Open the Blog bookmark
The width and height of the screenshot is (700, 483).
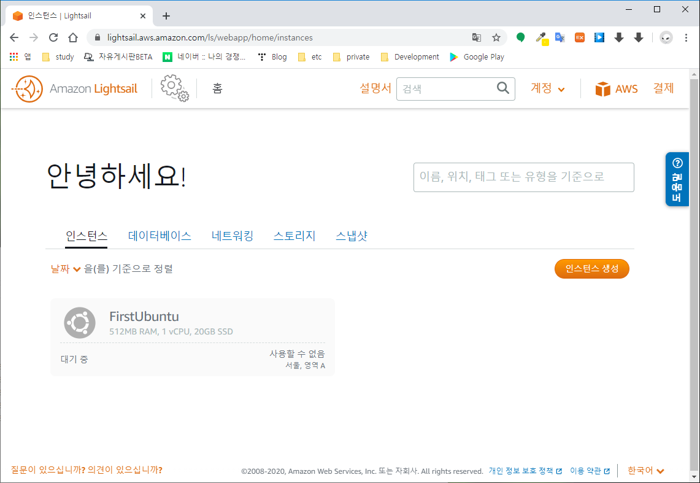(x=273, y=56)
